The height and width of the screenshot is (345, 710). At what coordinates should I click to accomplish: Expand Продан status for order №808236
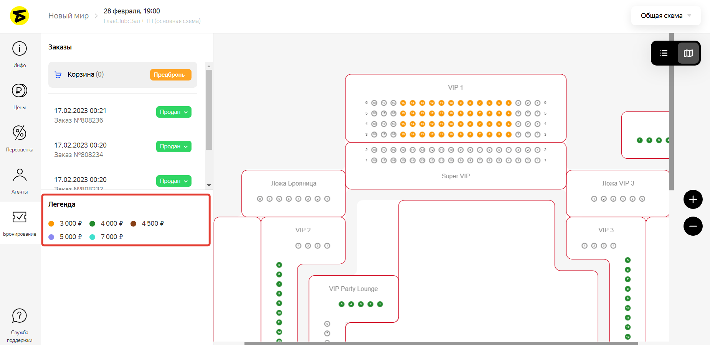174,112
